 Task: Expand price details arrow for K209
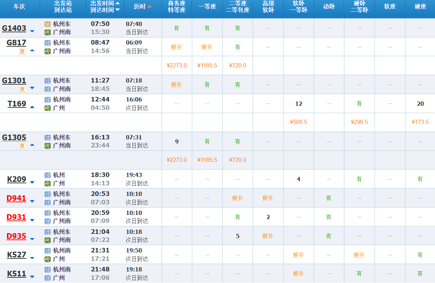coord(32,182)
